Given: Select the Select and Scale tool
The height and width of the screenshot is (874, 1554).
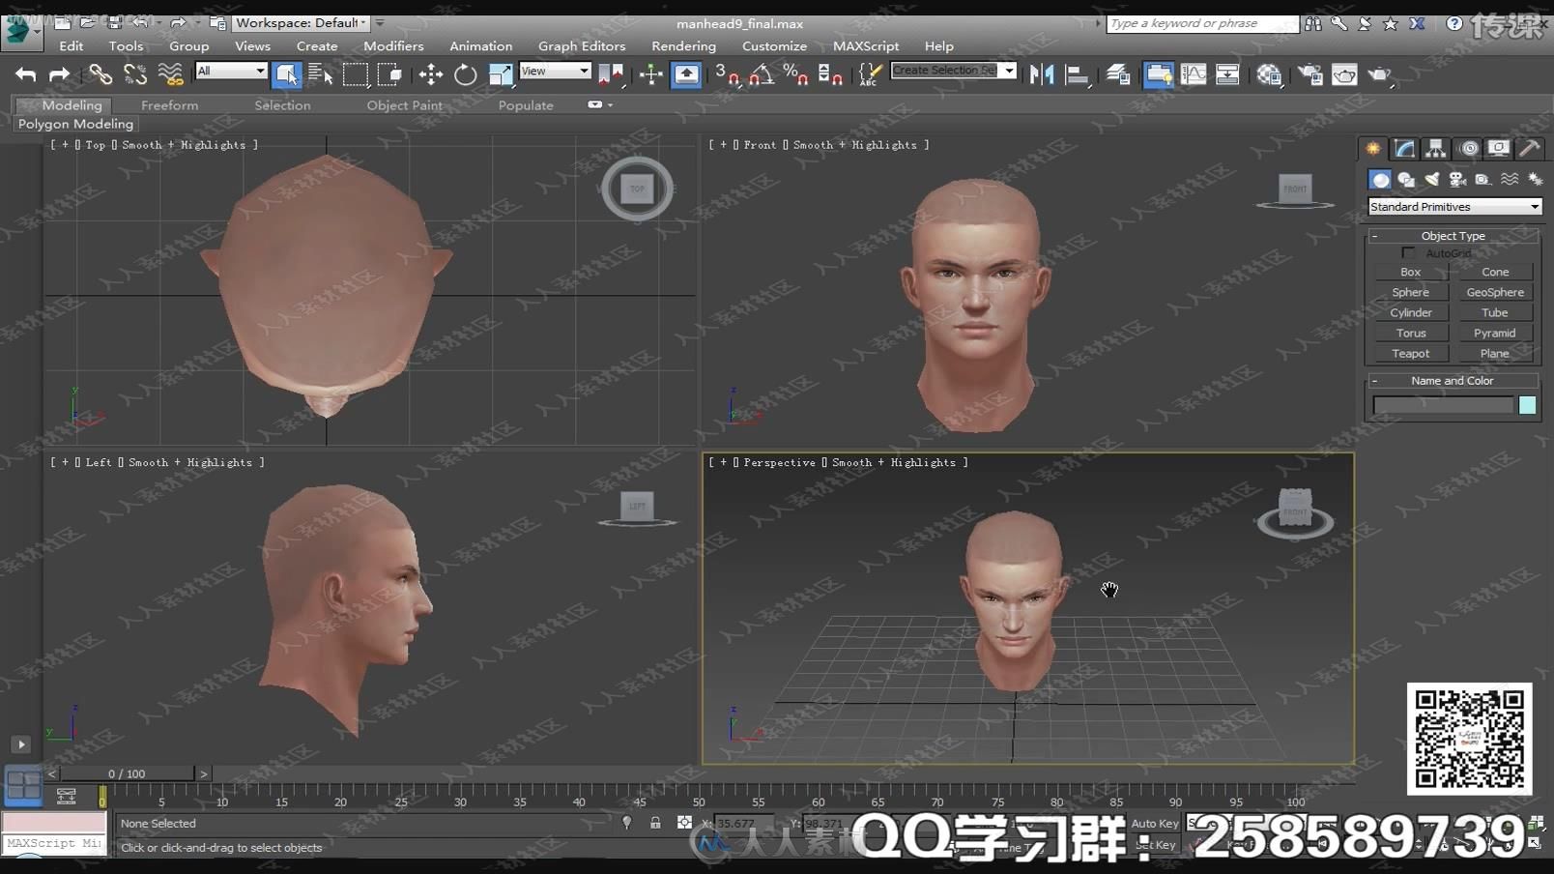Looking at the screenshot, I should (501, 74).
